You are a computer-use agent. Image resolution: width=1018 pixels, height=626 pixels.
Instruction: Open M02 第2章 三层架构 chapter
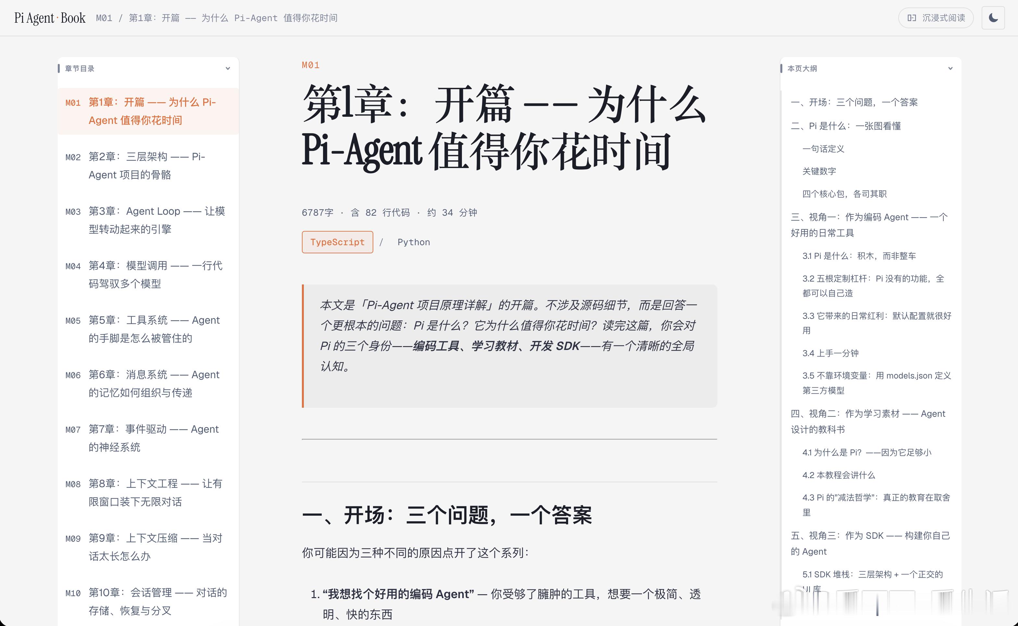(x=148, y=166)
